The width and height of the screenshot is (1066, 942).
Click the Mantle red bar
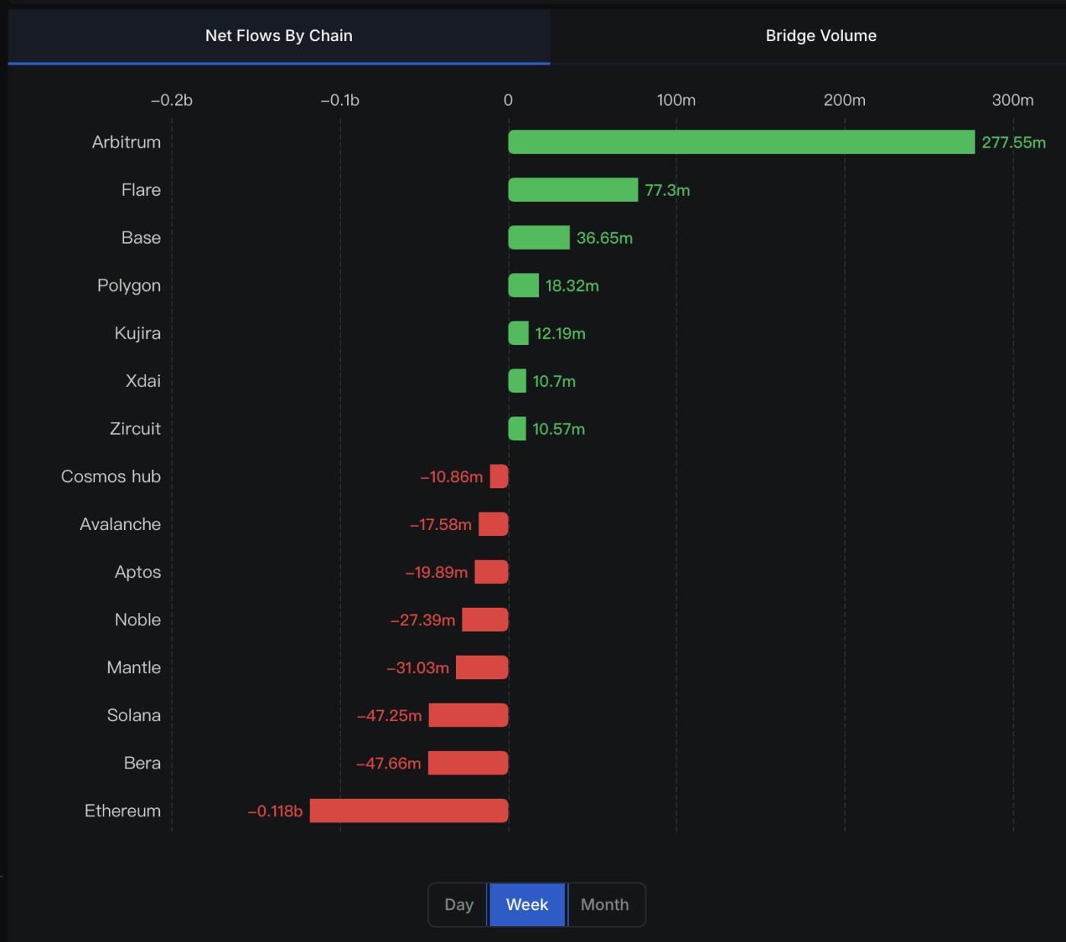482,668
